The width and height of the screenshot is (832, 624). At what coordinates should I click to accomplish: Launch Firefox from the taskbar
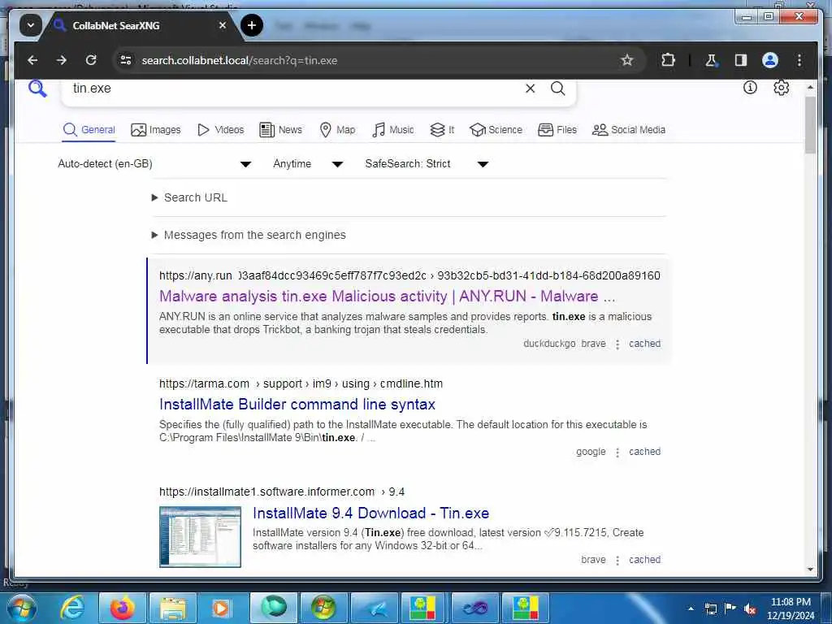122,608
